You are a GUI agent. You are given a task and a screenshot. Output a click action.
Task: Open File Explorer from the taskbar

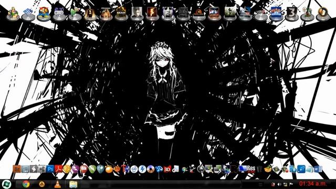pyautogui.click(x=73, y=184)
